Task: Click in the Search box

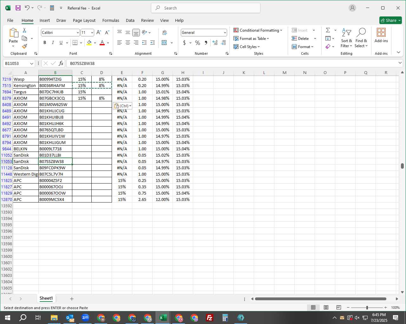Action: tap(206, 8)
